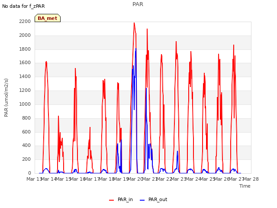Click the 2200 y-axis tick label
This screenshot has height=208, width=277.
coord(25,21)
